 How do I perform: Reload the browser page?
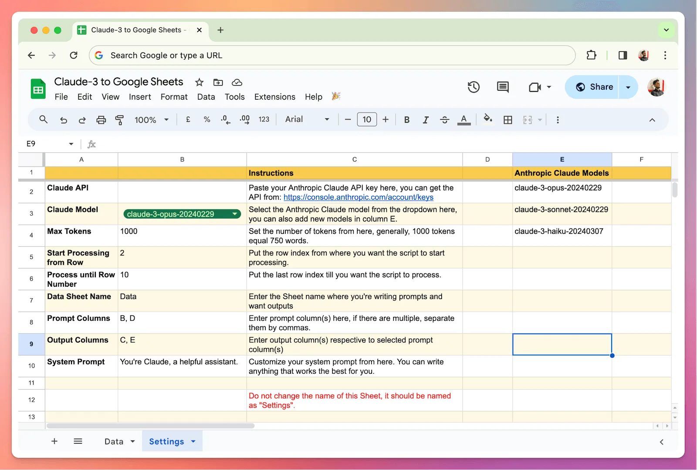pyautogui.click(x=74, y=55)
